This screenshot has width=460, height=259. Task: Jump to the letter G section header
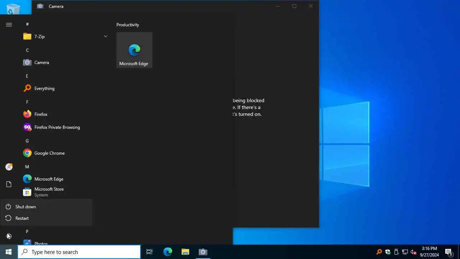tap(27, 141)
